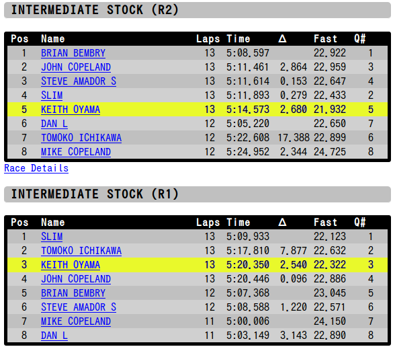The height and width of the screenshot is (347, 393).
Task: Open KEITH OYAMA in highlighted R2 row
Action: 71,110
